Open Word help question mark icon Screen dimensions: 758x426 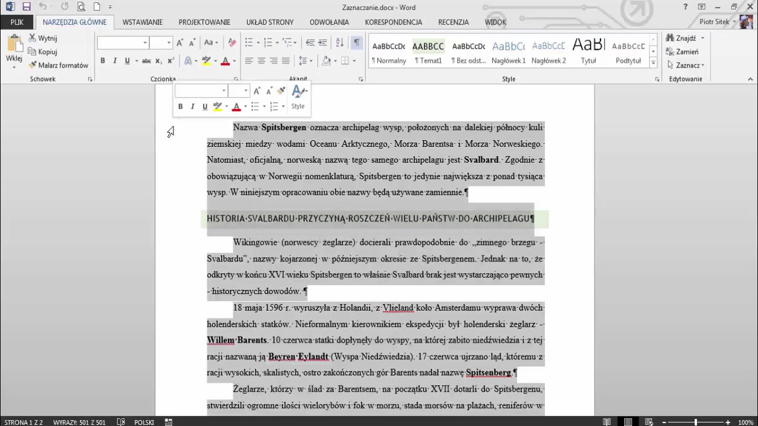tap(685, 7)
